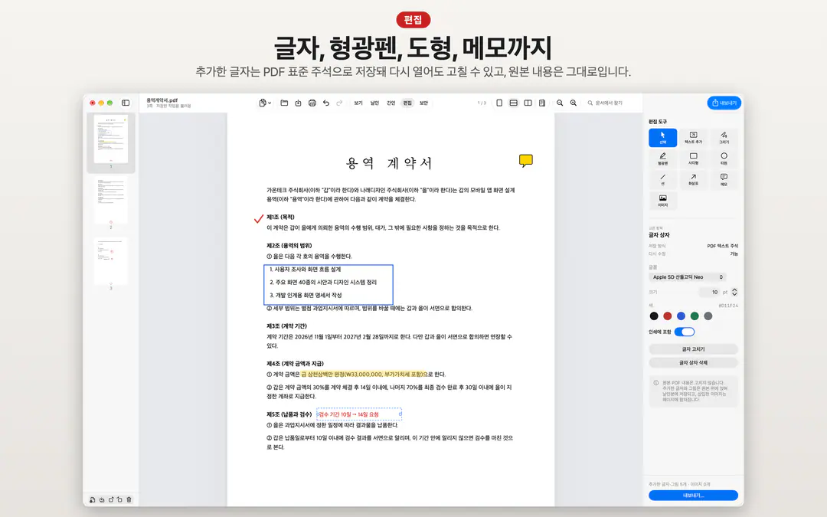
Task: Select the 타원 ellipse tool
Action: tap(724, 159)
